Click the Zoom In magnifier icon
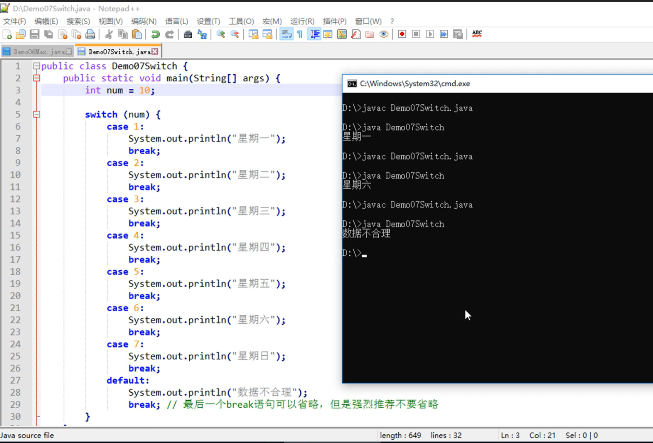Image resolution: width=653 pixels, height=443 pixels. (221, 34)
